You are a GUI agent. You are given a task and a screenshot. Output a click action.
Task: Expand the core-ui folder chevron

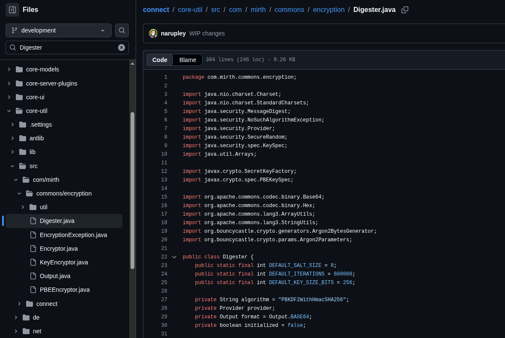[x=9, y=97]
